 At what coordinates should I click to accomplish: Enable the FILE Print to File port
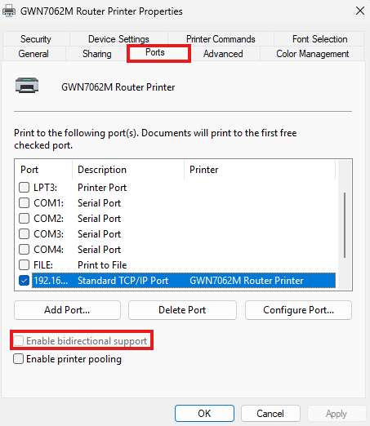24,265
